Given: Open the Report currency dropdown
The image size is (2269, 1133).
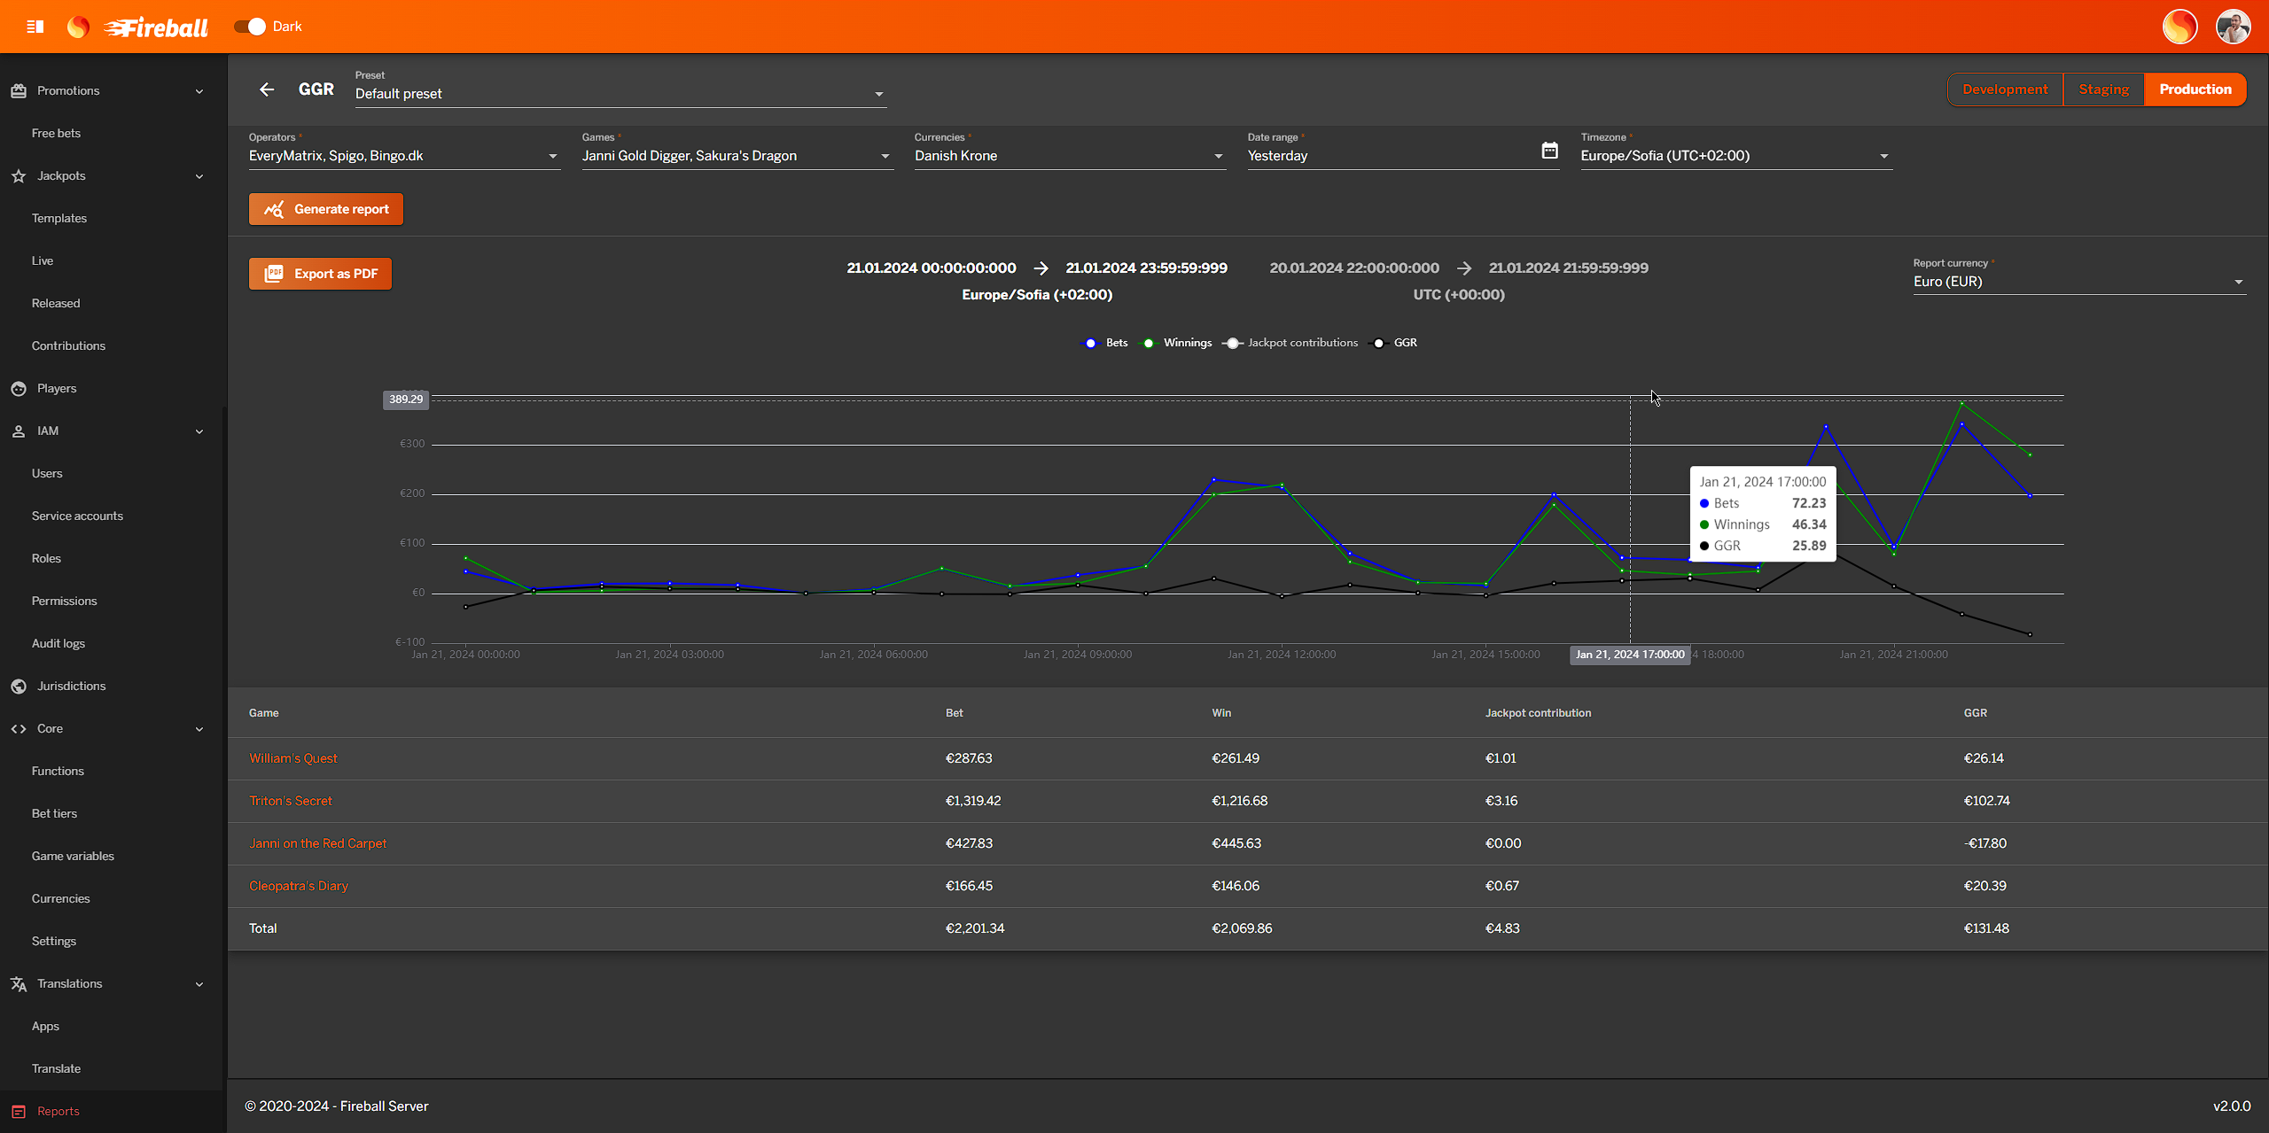Looking at the screenshot, I should (x=2078, y=282).
